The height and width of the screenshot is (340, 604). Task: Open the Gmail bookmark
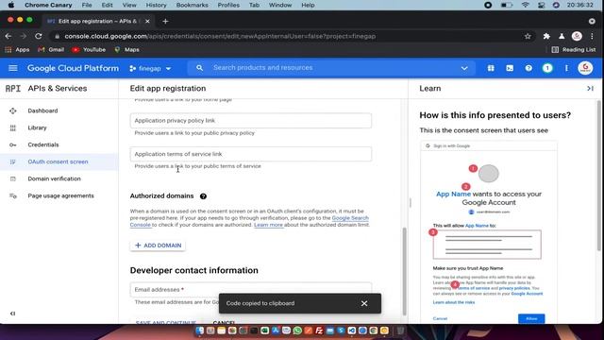[x=51, y=50]
